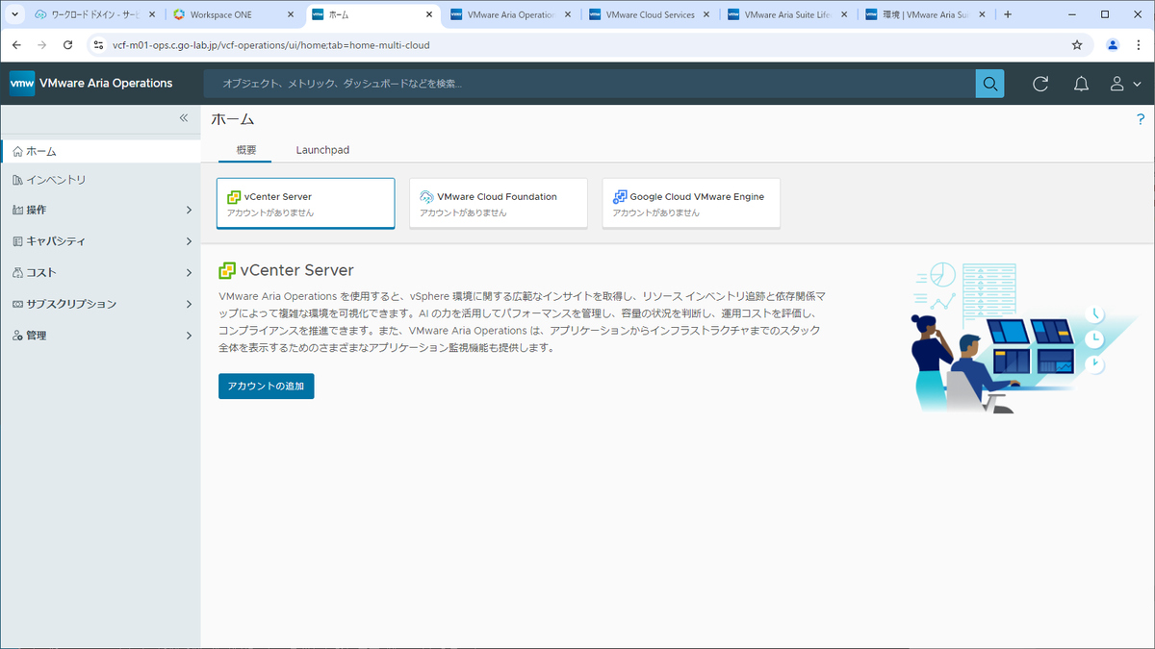Select the VMware Cloud Foundation card
Image resolution: width=1155 pixels, height=649 pixels.
(x=499, y=203)
